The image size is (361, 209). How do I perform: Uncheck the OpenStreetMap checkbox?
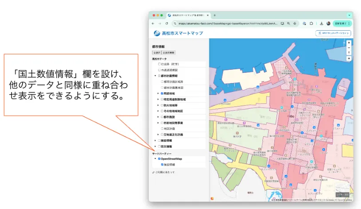pos(159,158)
